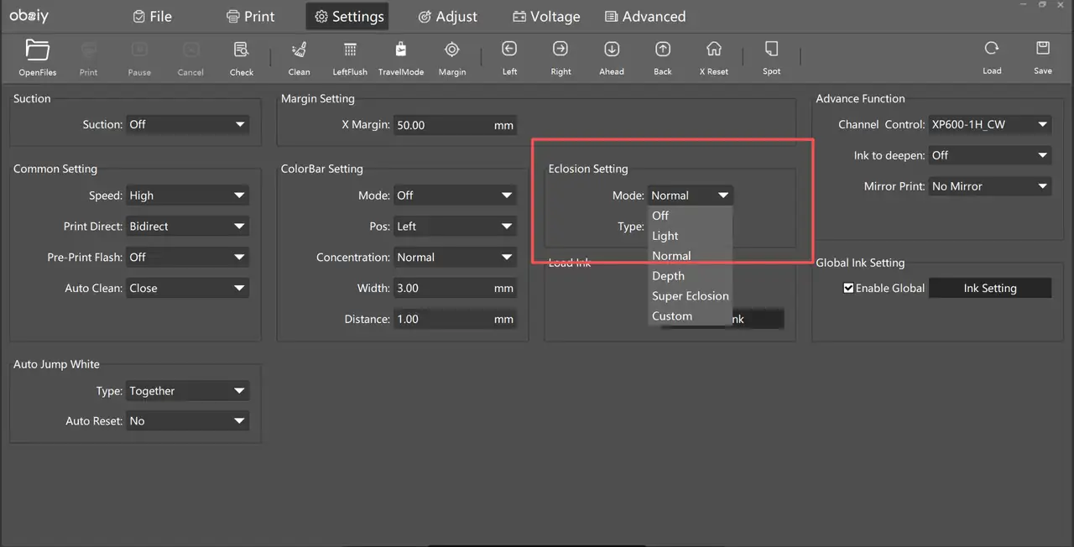This screenshot has height=547, width=1074.
Task: Click the X Margin input field
Action: [x=455, y=125]
